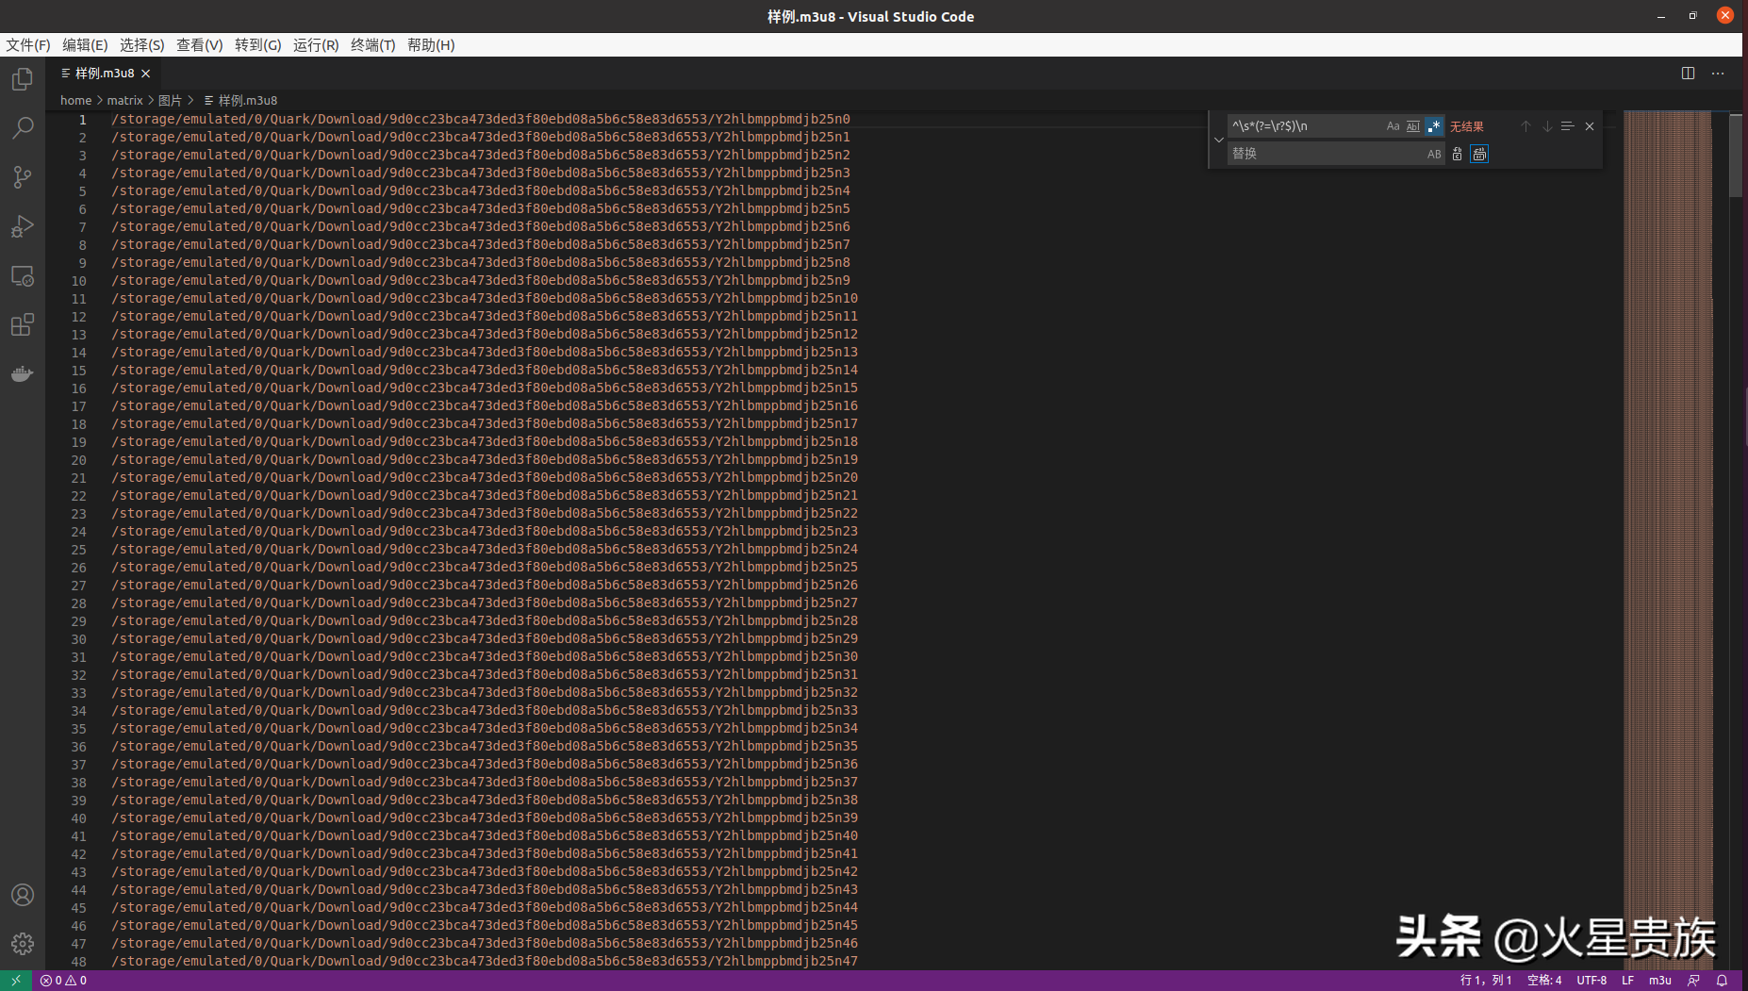Click the UTF-8 encoding selector
Viewport: 1748px width, 991px height.
tap(1591, 981)
